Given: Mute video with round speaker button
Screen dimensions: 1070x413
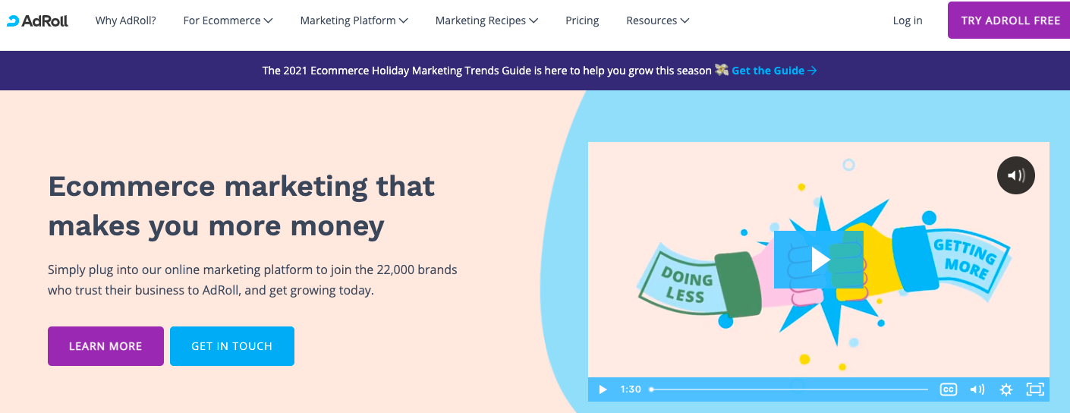Looking at the screenshot, I should click(1016, 175).
